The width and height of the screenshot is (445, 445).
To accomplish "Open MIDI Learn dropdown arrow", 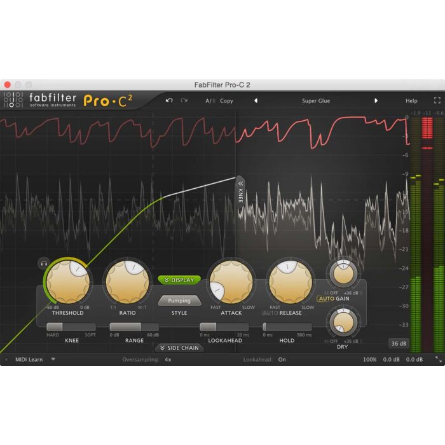I will click(x=53, y=359).
